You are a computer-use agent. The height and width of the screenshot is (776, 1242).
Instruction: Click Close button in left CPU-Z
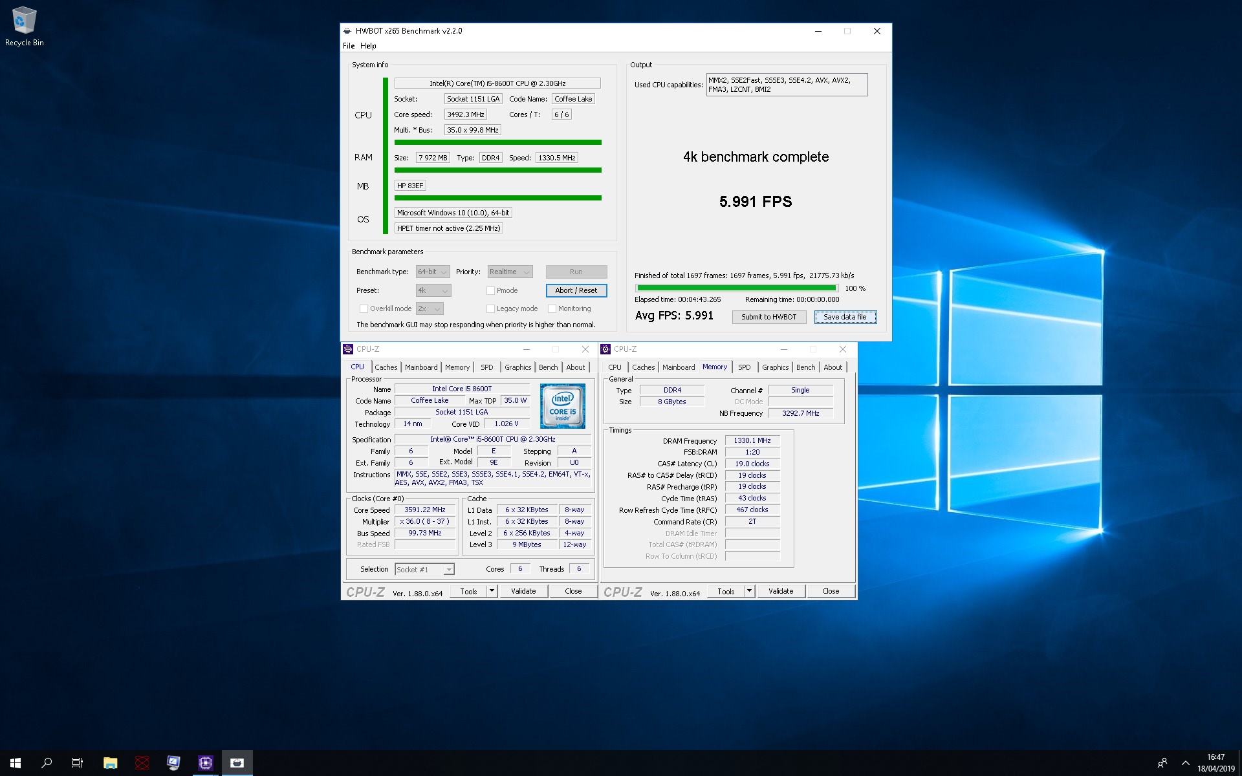573,591
